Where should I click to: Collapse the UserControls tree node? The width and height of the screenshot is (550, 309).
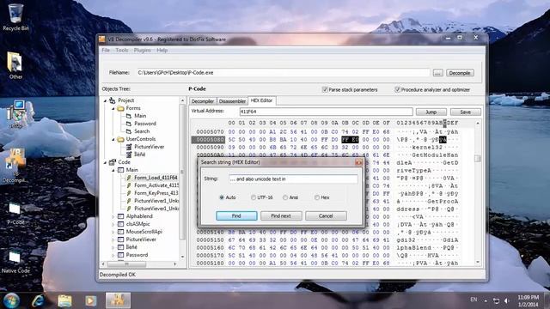113,139
